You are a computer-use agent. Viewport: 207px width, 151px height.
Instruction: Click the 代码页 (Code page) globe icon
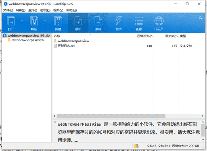click(x=159, y=21)
